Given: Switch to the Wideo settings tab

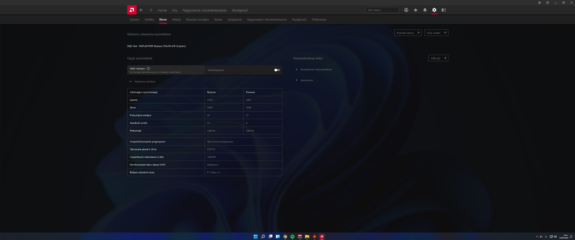Looking at the screenshot, I should pyautogui.click(x=176, y=20).
